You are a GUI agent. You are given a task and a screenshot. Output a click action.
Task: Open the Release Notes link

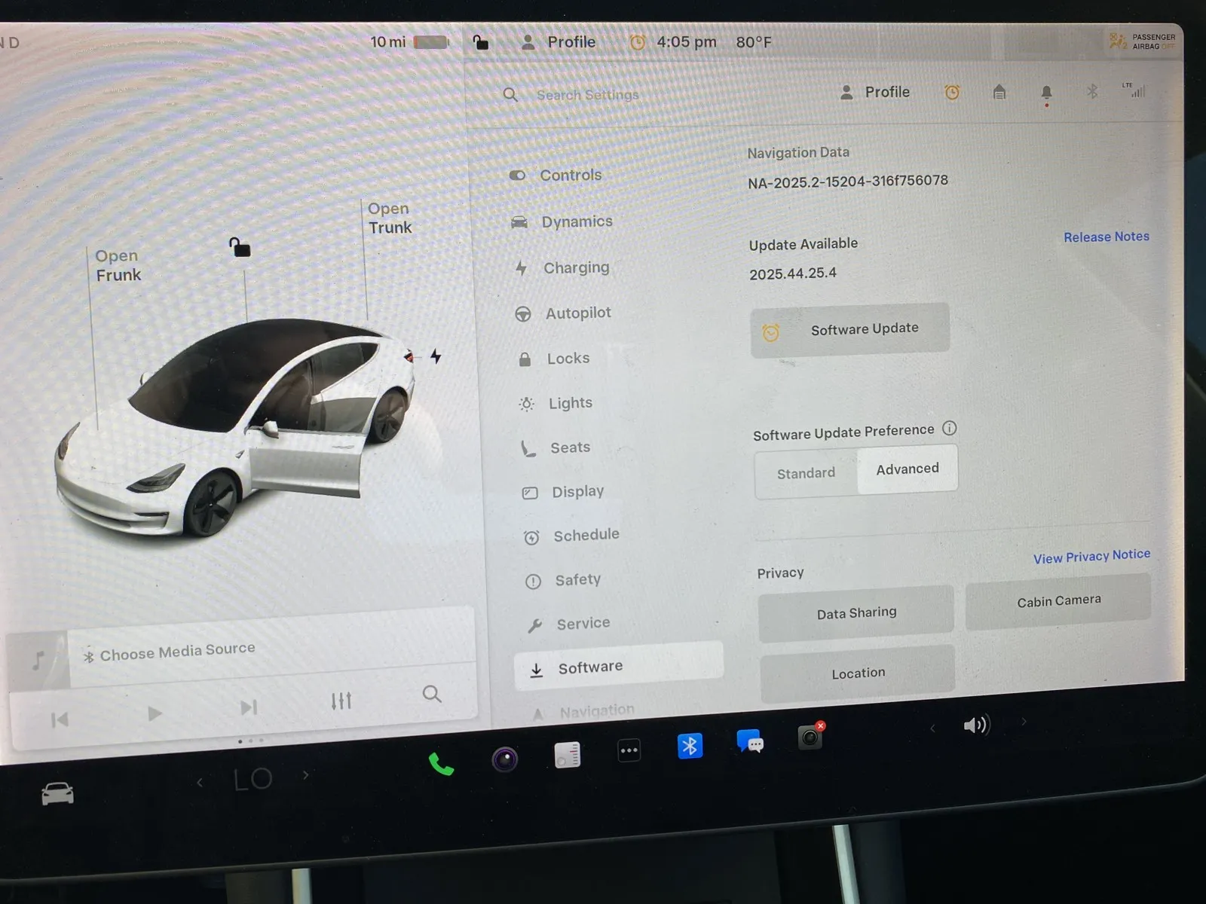click(1106, 237)
